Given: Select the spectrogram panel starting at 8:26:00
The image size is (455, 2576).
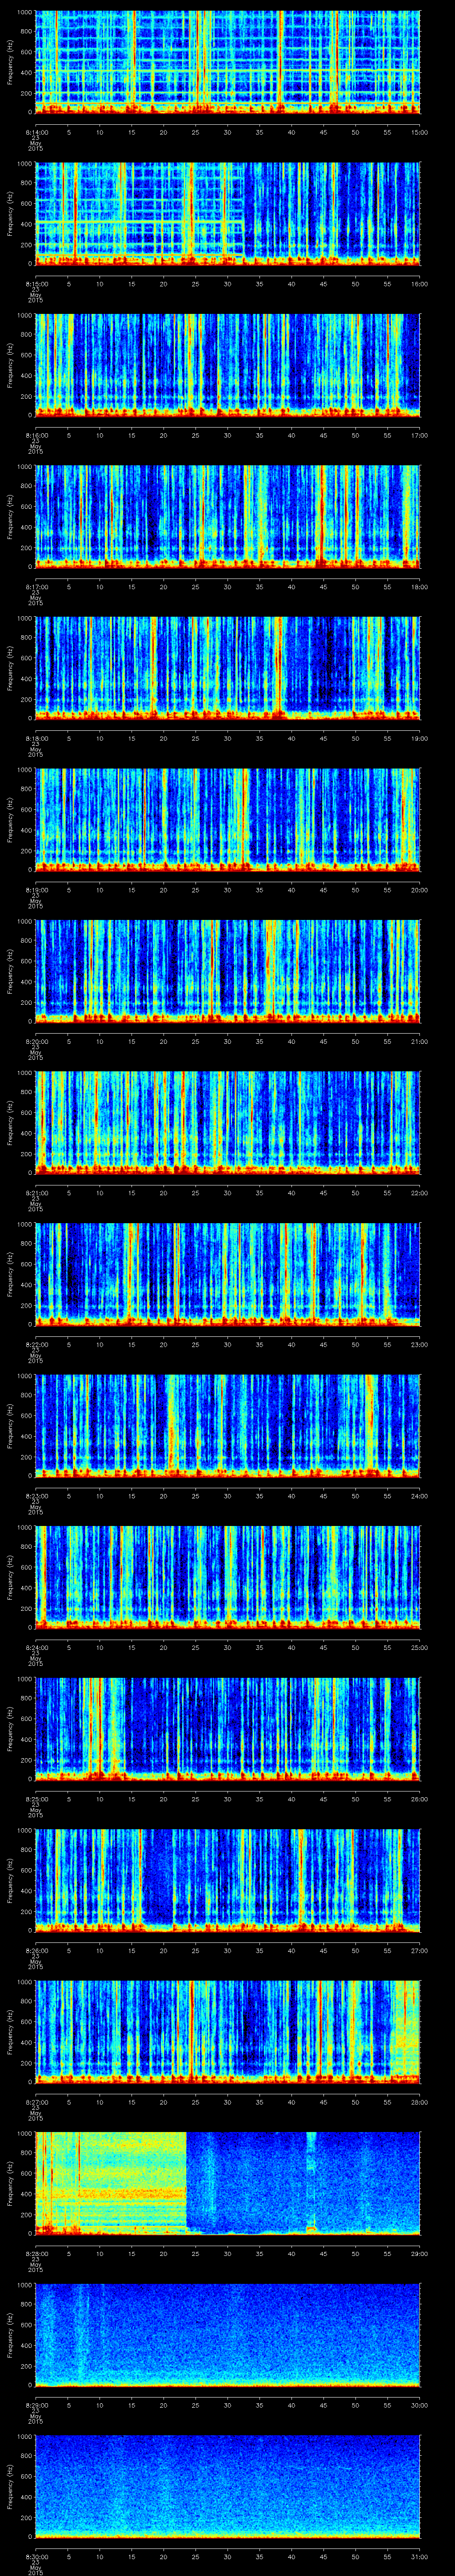Looking at the screenshot, I should [x=228, y=1879].
